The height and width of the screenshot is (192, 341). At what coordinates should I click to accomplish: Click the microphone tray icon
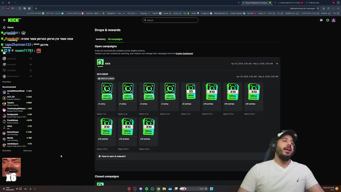pyautogui.click(x=30, y=189)
